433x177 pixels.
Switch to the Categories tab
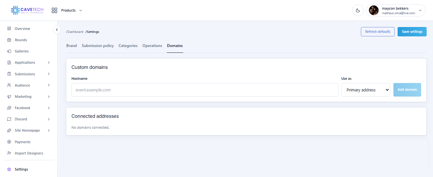[x=128, y=46]
